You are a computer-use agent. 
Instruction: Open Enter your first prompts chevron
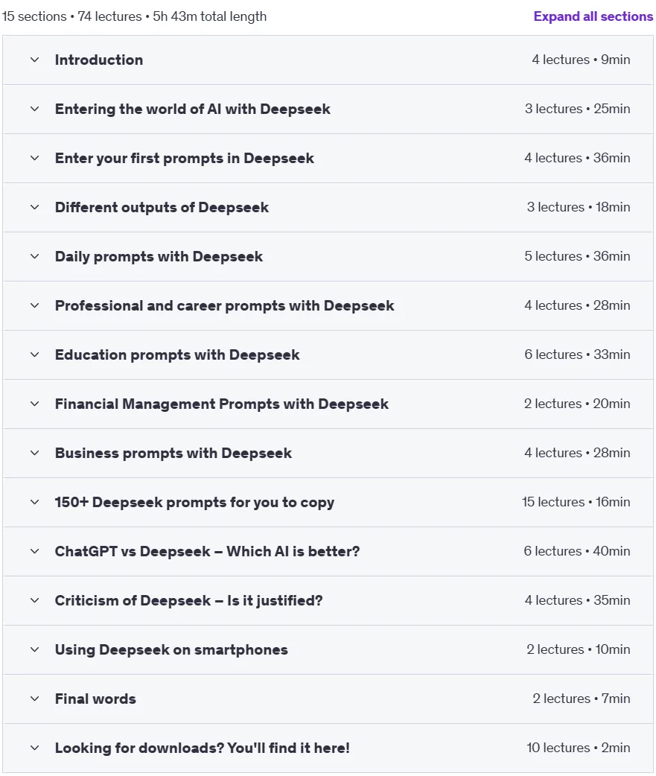click(35, 159)
